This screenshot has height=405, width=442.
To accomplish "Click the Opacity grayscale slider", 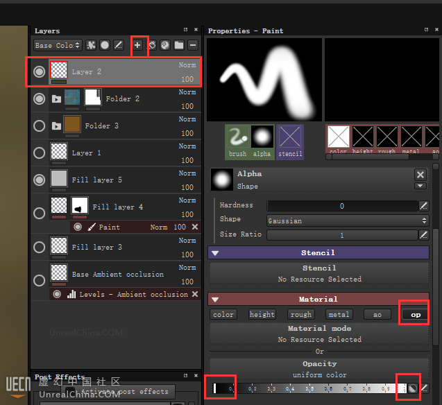I will 312,388.
